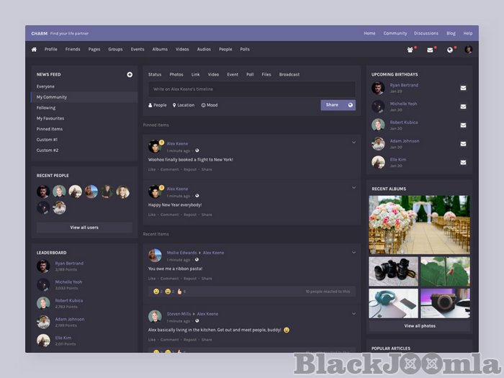Open friend requests icon in top bar

click(x=410, y=50)
